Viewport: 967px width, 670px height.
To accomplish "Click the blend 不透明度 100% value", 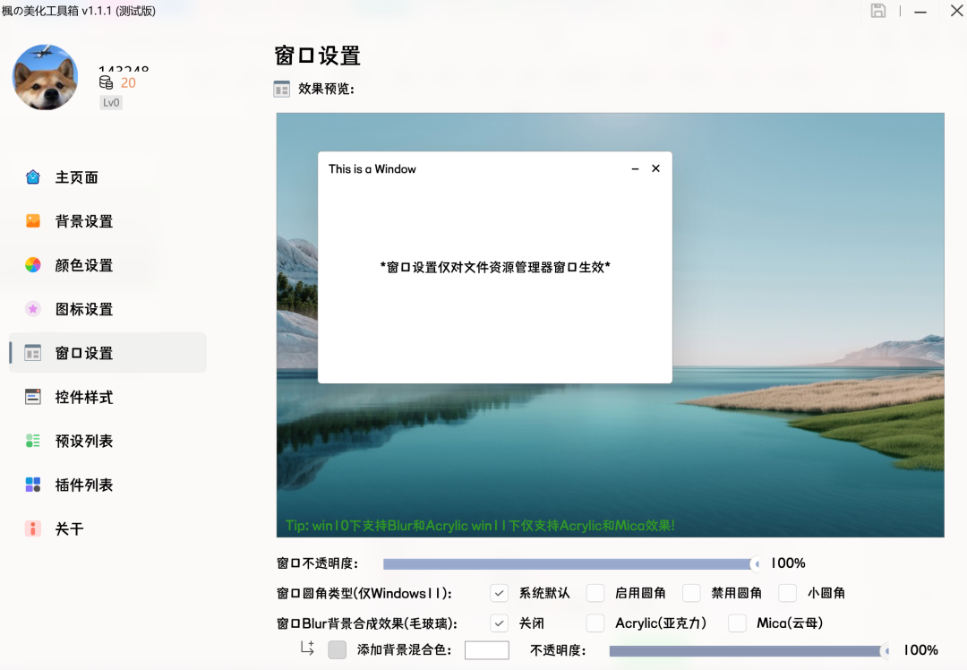I will [920, 650].
